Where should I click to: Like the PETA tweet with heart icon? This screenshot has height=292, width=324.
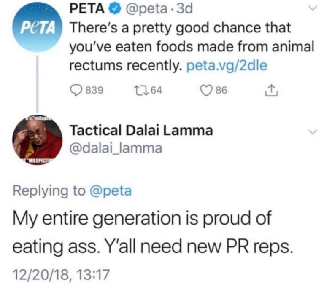click(206, 89)
